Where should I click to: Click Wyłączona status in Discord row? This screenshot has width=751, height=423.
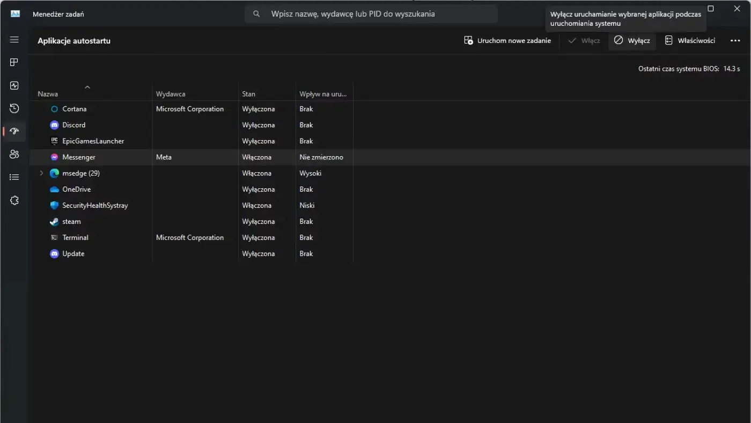[x=259, y=125]
